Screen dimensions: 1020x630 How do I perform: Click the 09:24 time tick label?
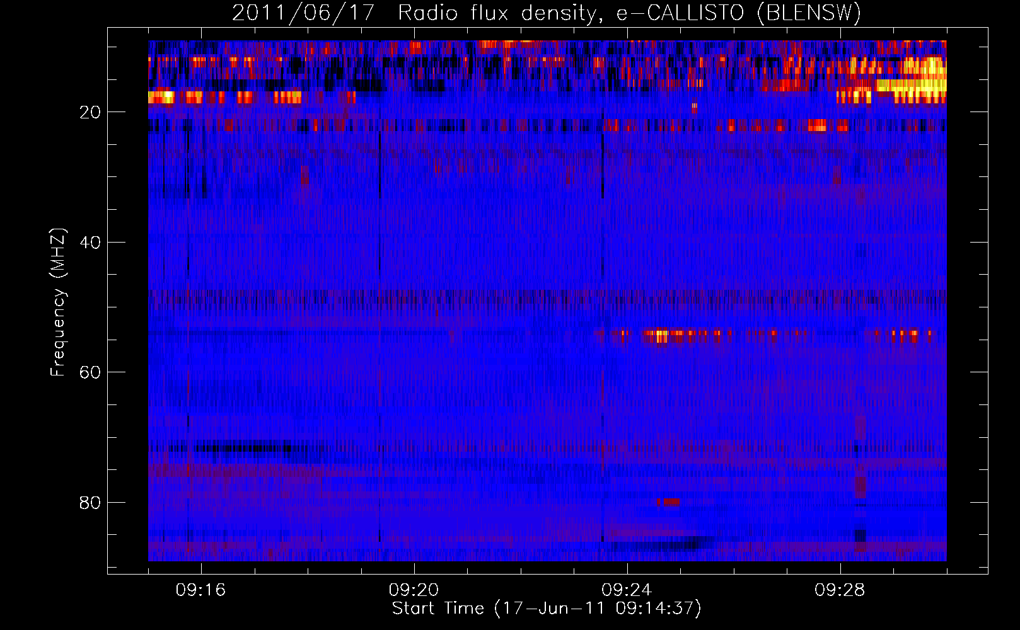[x=627, y=590]
